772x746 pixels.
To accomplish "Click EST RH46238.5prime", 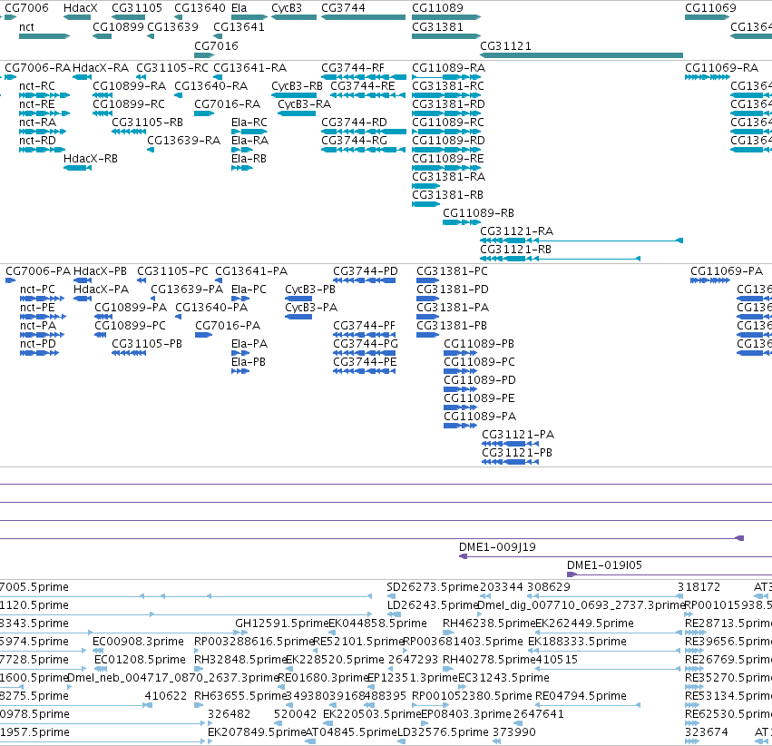I will pyautogui.click(x=447, y=633).
